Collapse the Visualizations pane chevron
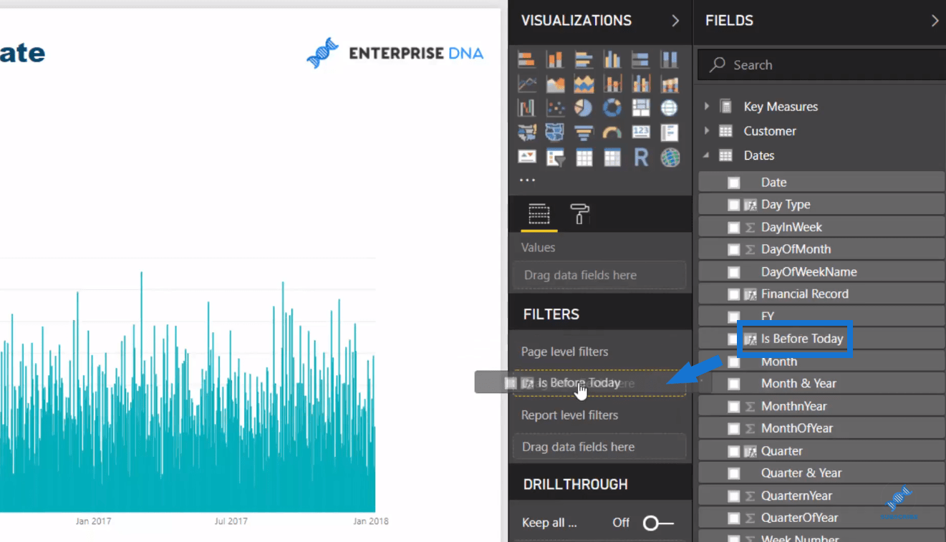946x542 pixels. coord(675,21)
